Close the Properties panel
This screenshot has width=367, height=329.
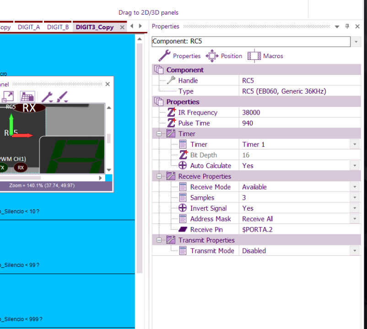pos(357,27)
